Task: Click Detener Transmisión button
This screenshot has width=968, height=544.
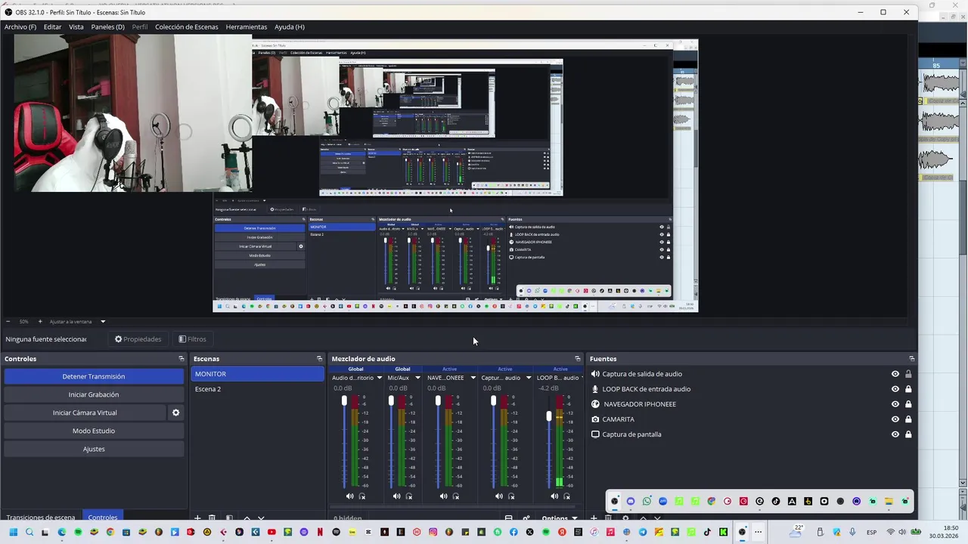Action: [94, 376]
